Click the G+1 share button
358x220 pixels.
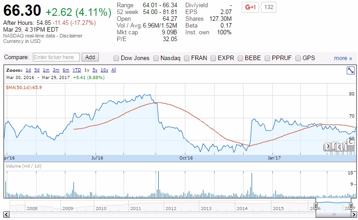pyautogui.click(x=250, y=7)
